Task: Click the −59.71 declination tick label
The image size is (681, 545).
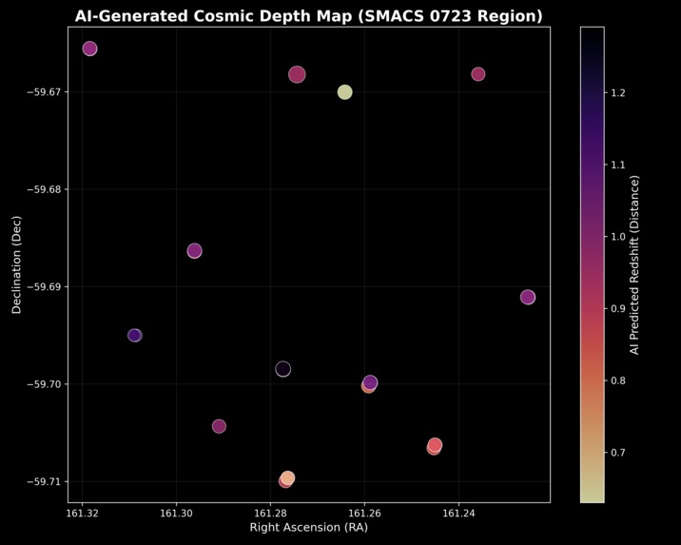Action: click(x=45, y=481)
